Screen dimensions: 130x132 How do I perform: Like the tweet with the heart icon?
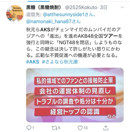click(80, 128)
